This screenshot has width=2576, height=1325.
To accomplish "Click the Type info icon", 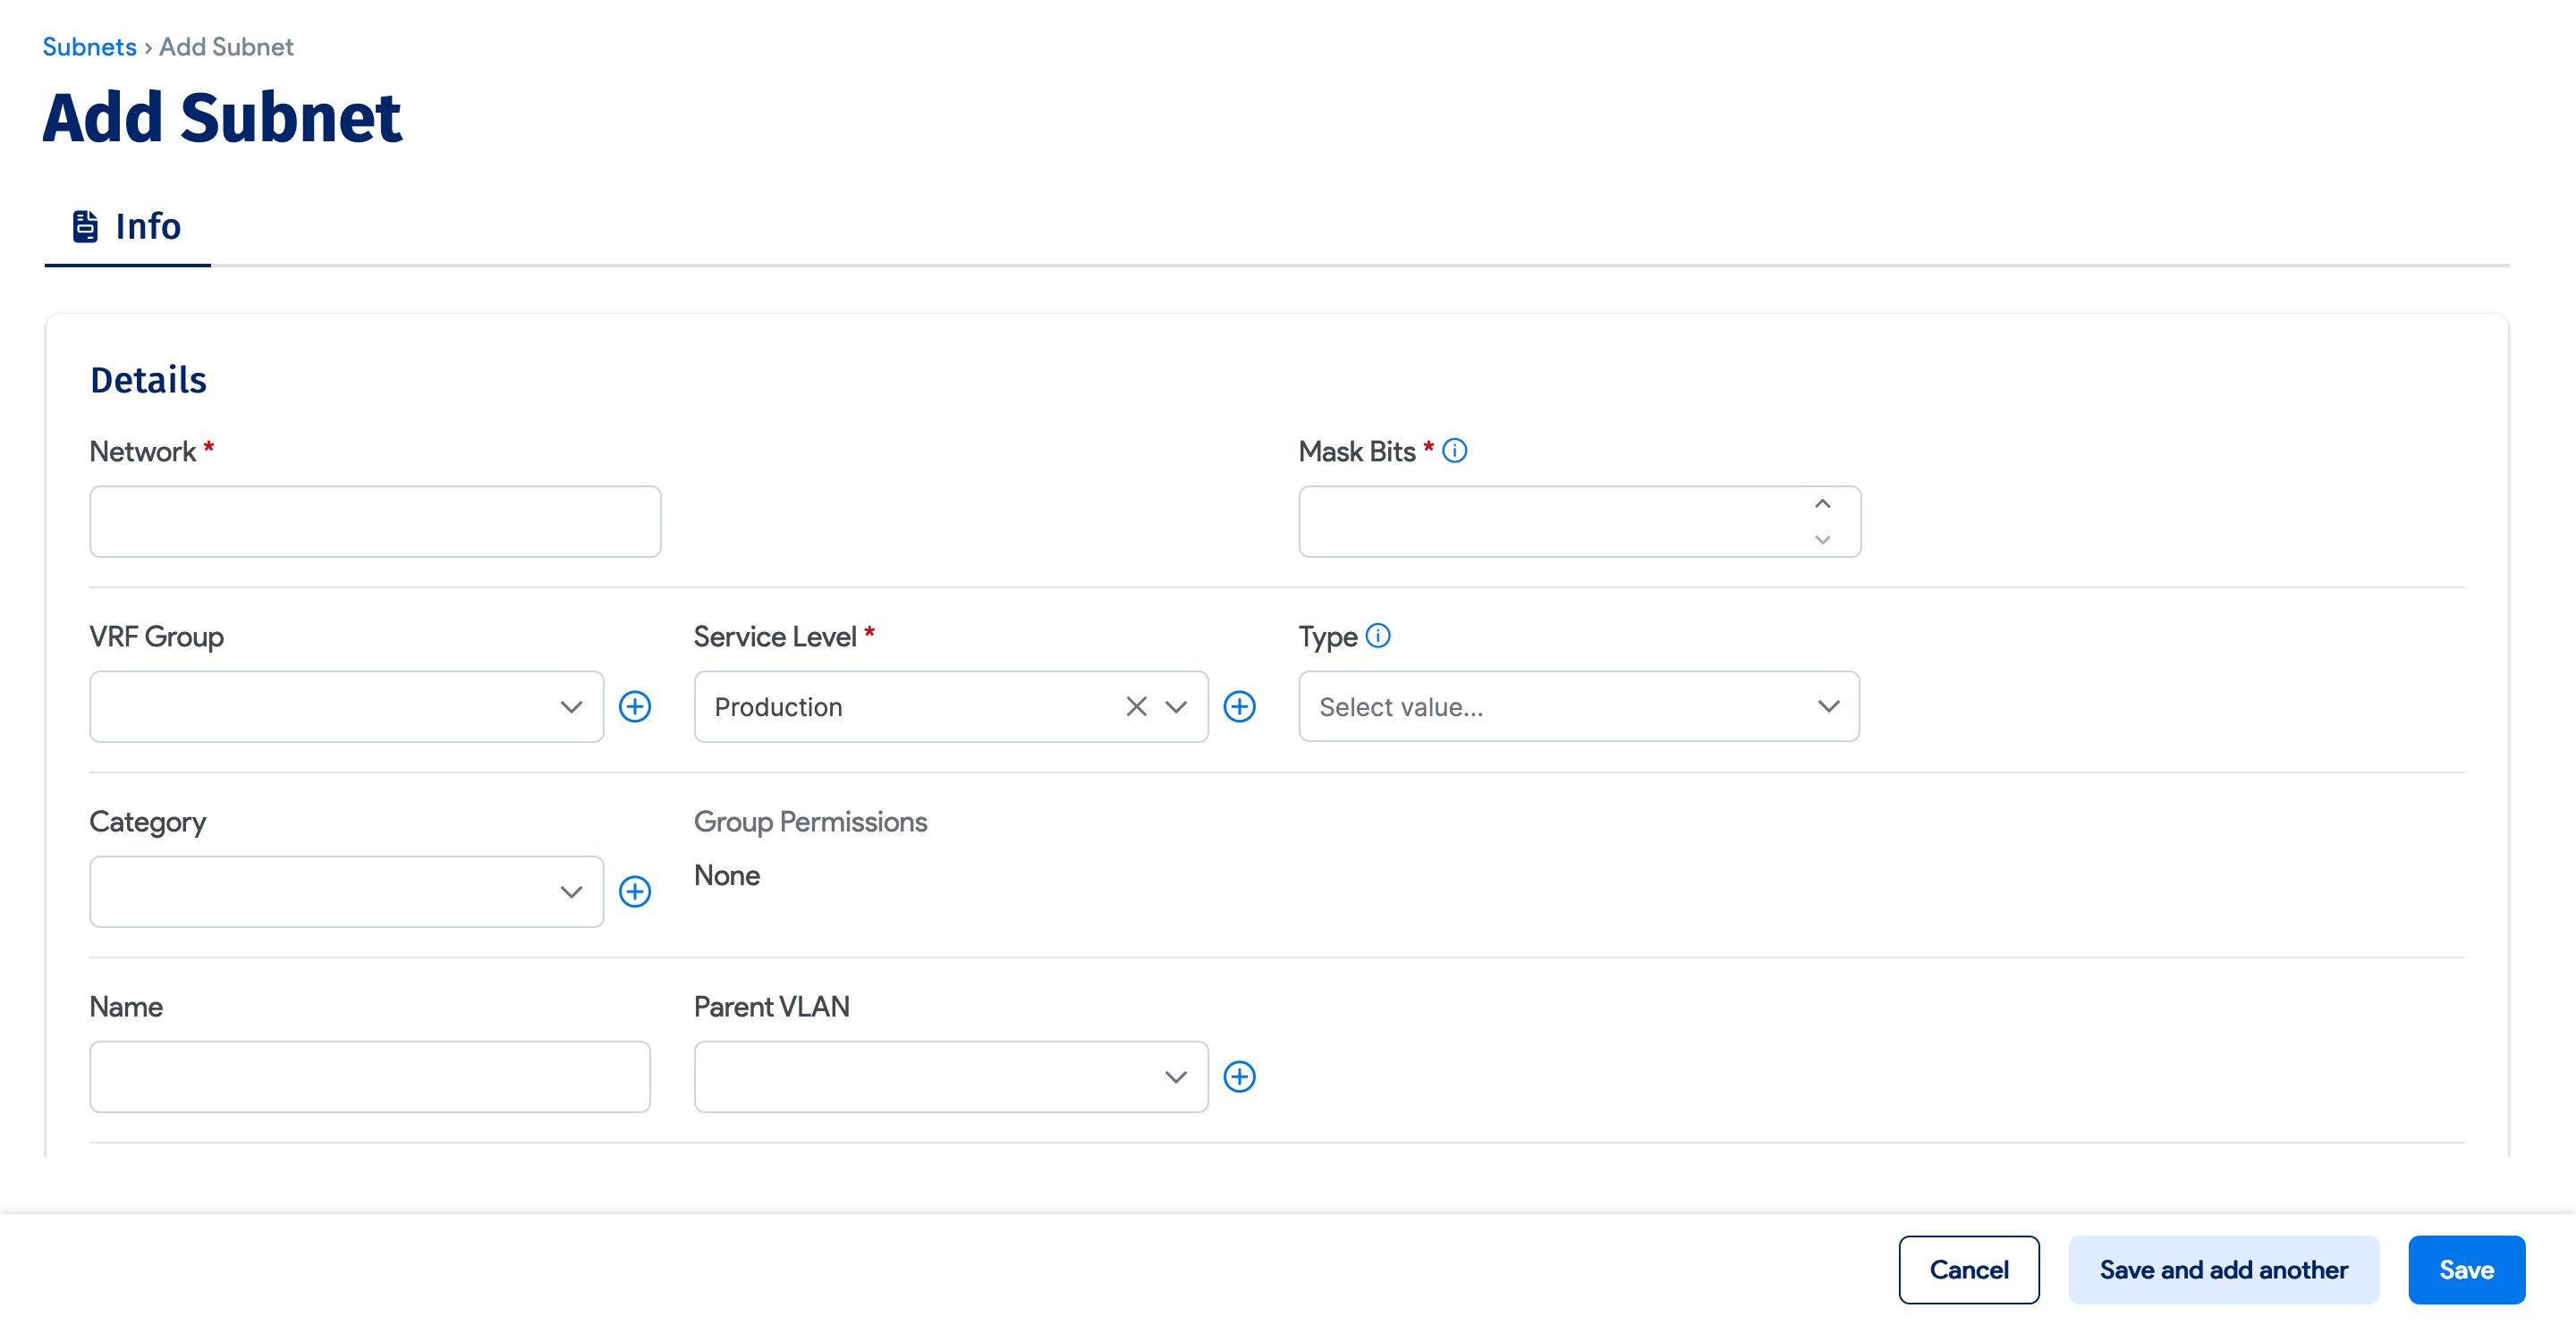I will coord(1377,636).
